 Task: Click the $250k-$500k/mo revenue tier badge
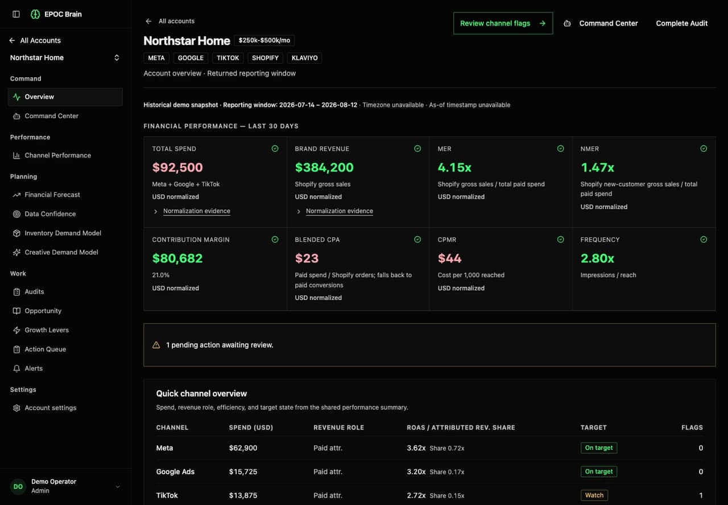[x=264, y=41]
